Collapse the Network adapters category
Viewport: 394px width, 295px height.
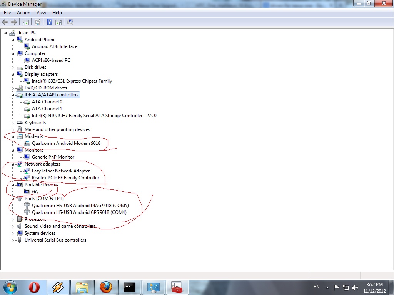13,164
